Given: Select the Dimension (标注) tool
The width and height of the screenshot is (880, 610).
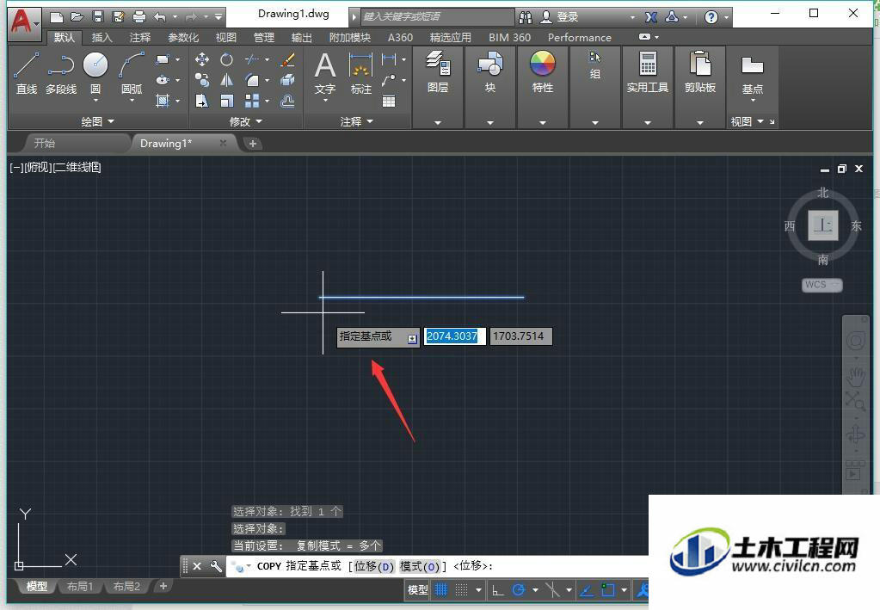Looking at the screenshot, I should pos(361,73).
